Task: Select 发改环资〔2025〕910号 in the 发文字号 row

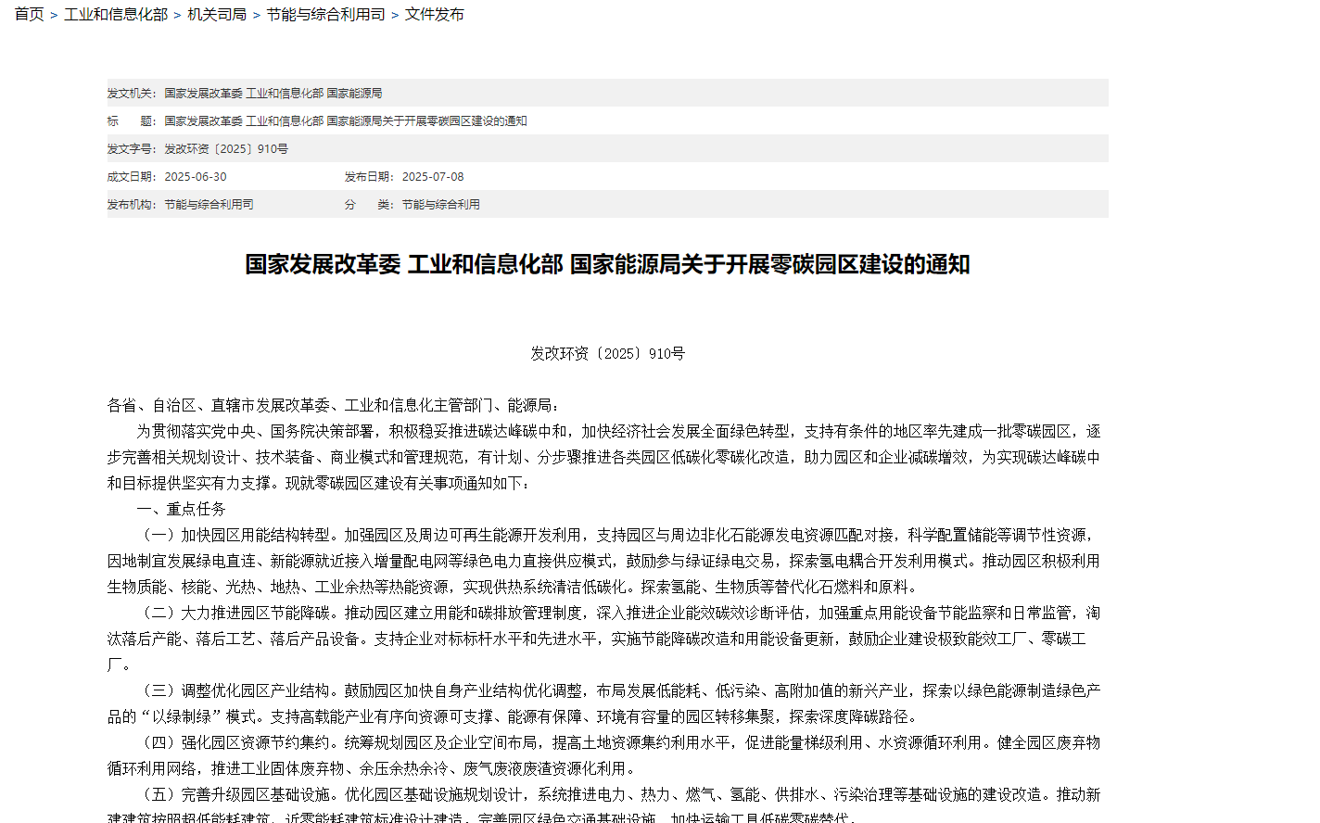Action: (226, 149)
